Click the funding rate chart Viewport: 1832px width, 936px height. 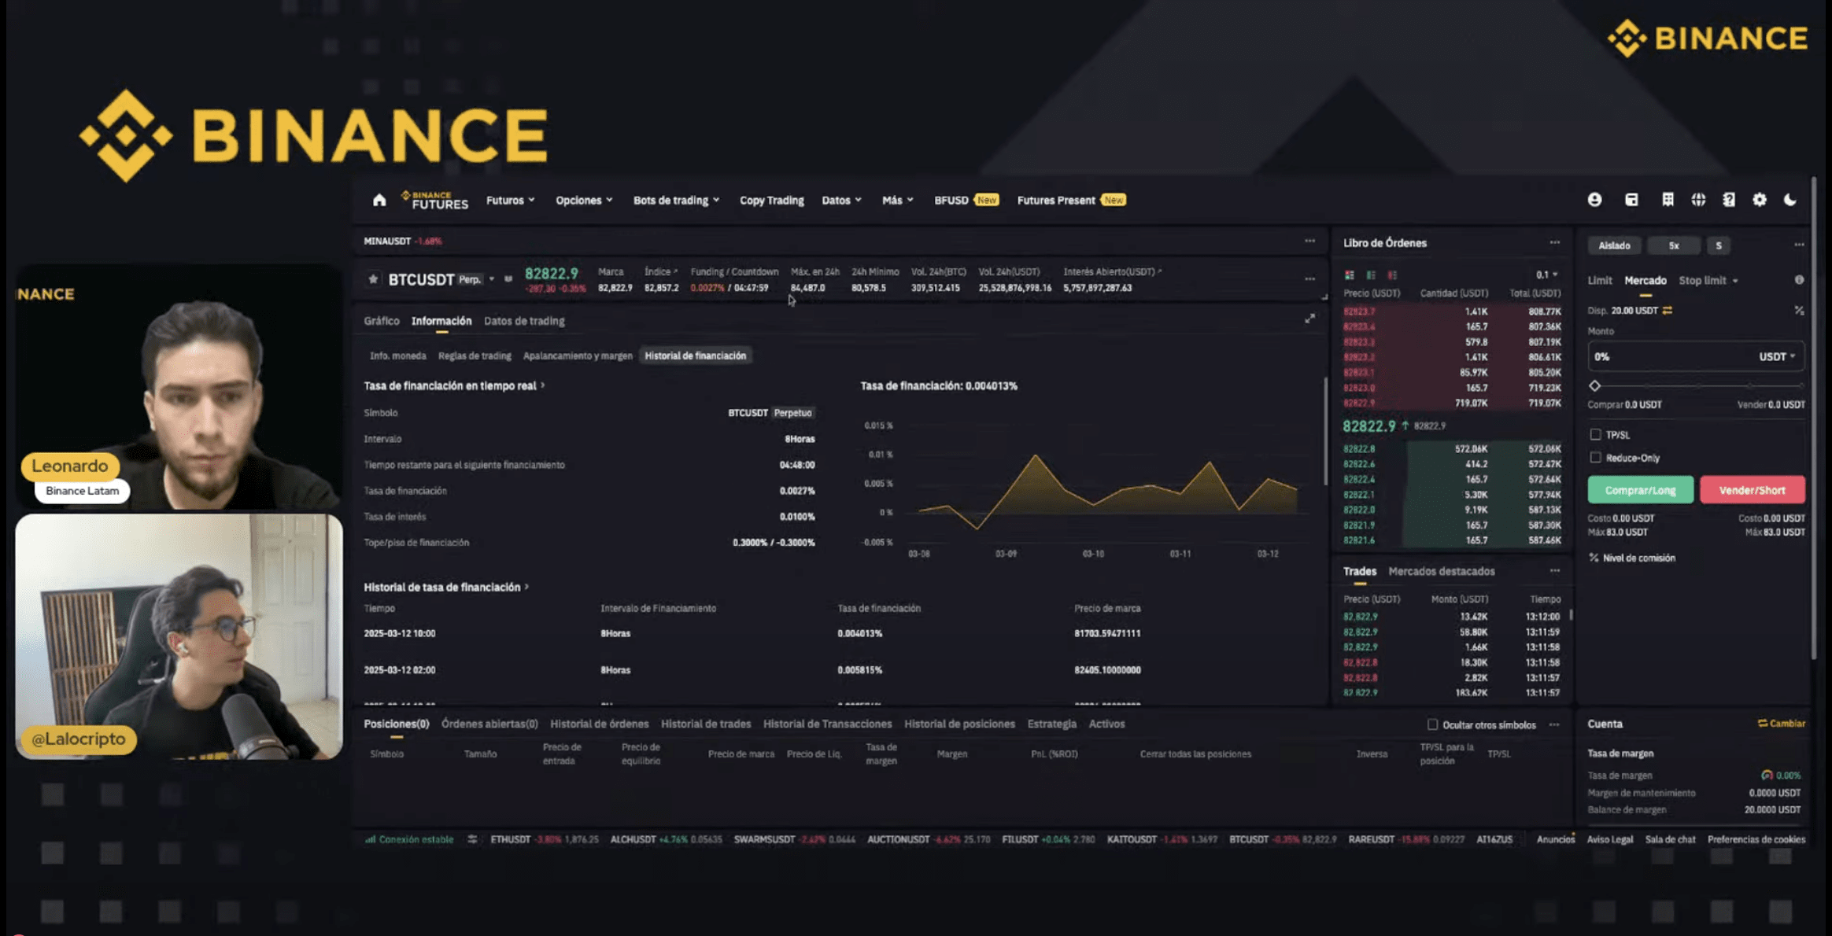[1085, 489]
